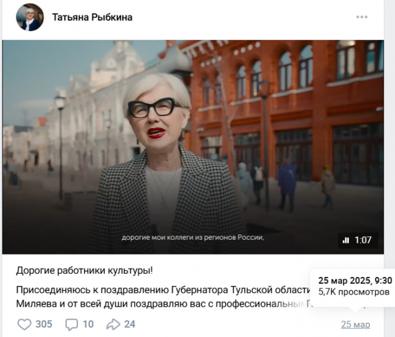Screen dimensions: 395x337
Task: Open the three-dots post options menu
Action: pos(362,17)
